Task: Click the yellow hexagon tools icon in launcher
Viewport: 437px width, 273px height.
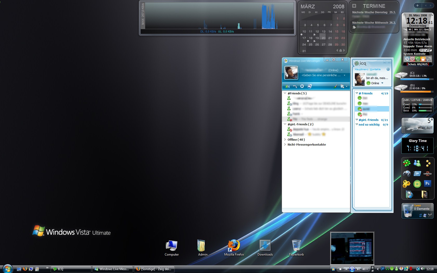Action: [x=407, y=184]
